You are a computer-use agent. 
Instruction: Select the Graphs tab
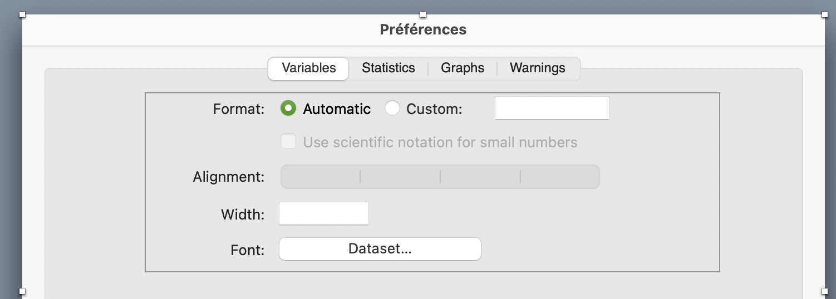click(462, 68)
